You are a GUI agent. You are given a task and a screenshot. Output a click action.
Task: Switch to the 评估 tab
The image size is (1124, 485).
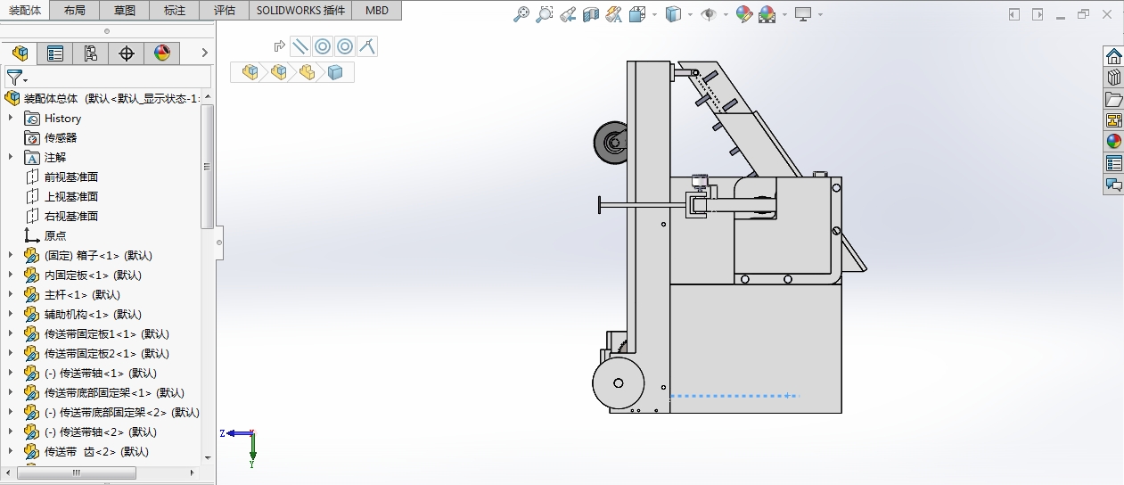point(226,11)
